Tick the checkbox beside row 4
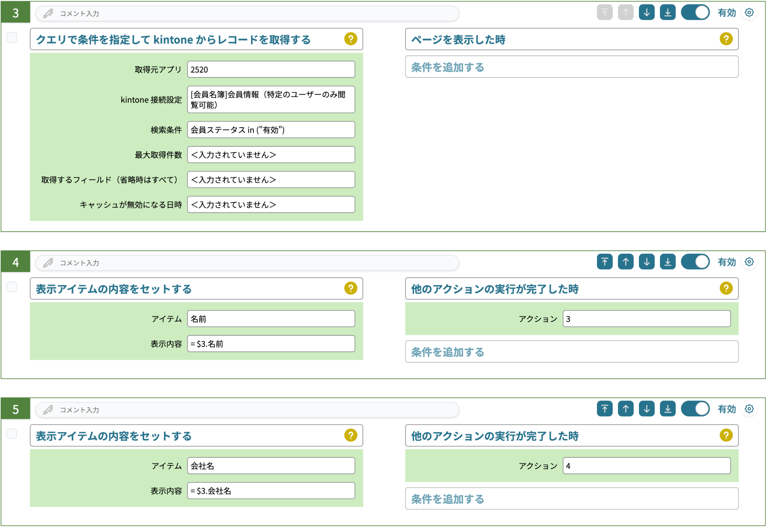 click(12, 287)
